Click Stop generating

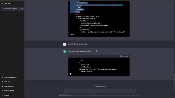pyautogui.click(x=100, y=86)
